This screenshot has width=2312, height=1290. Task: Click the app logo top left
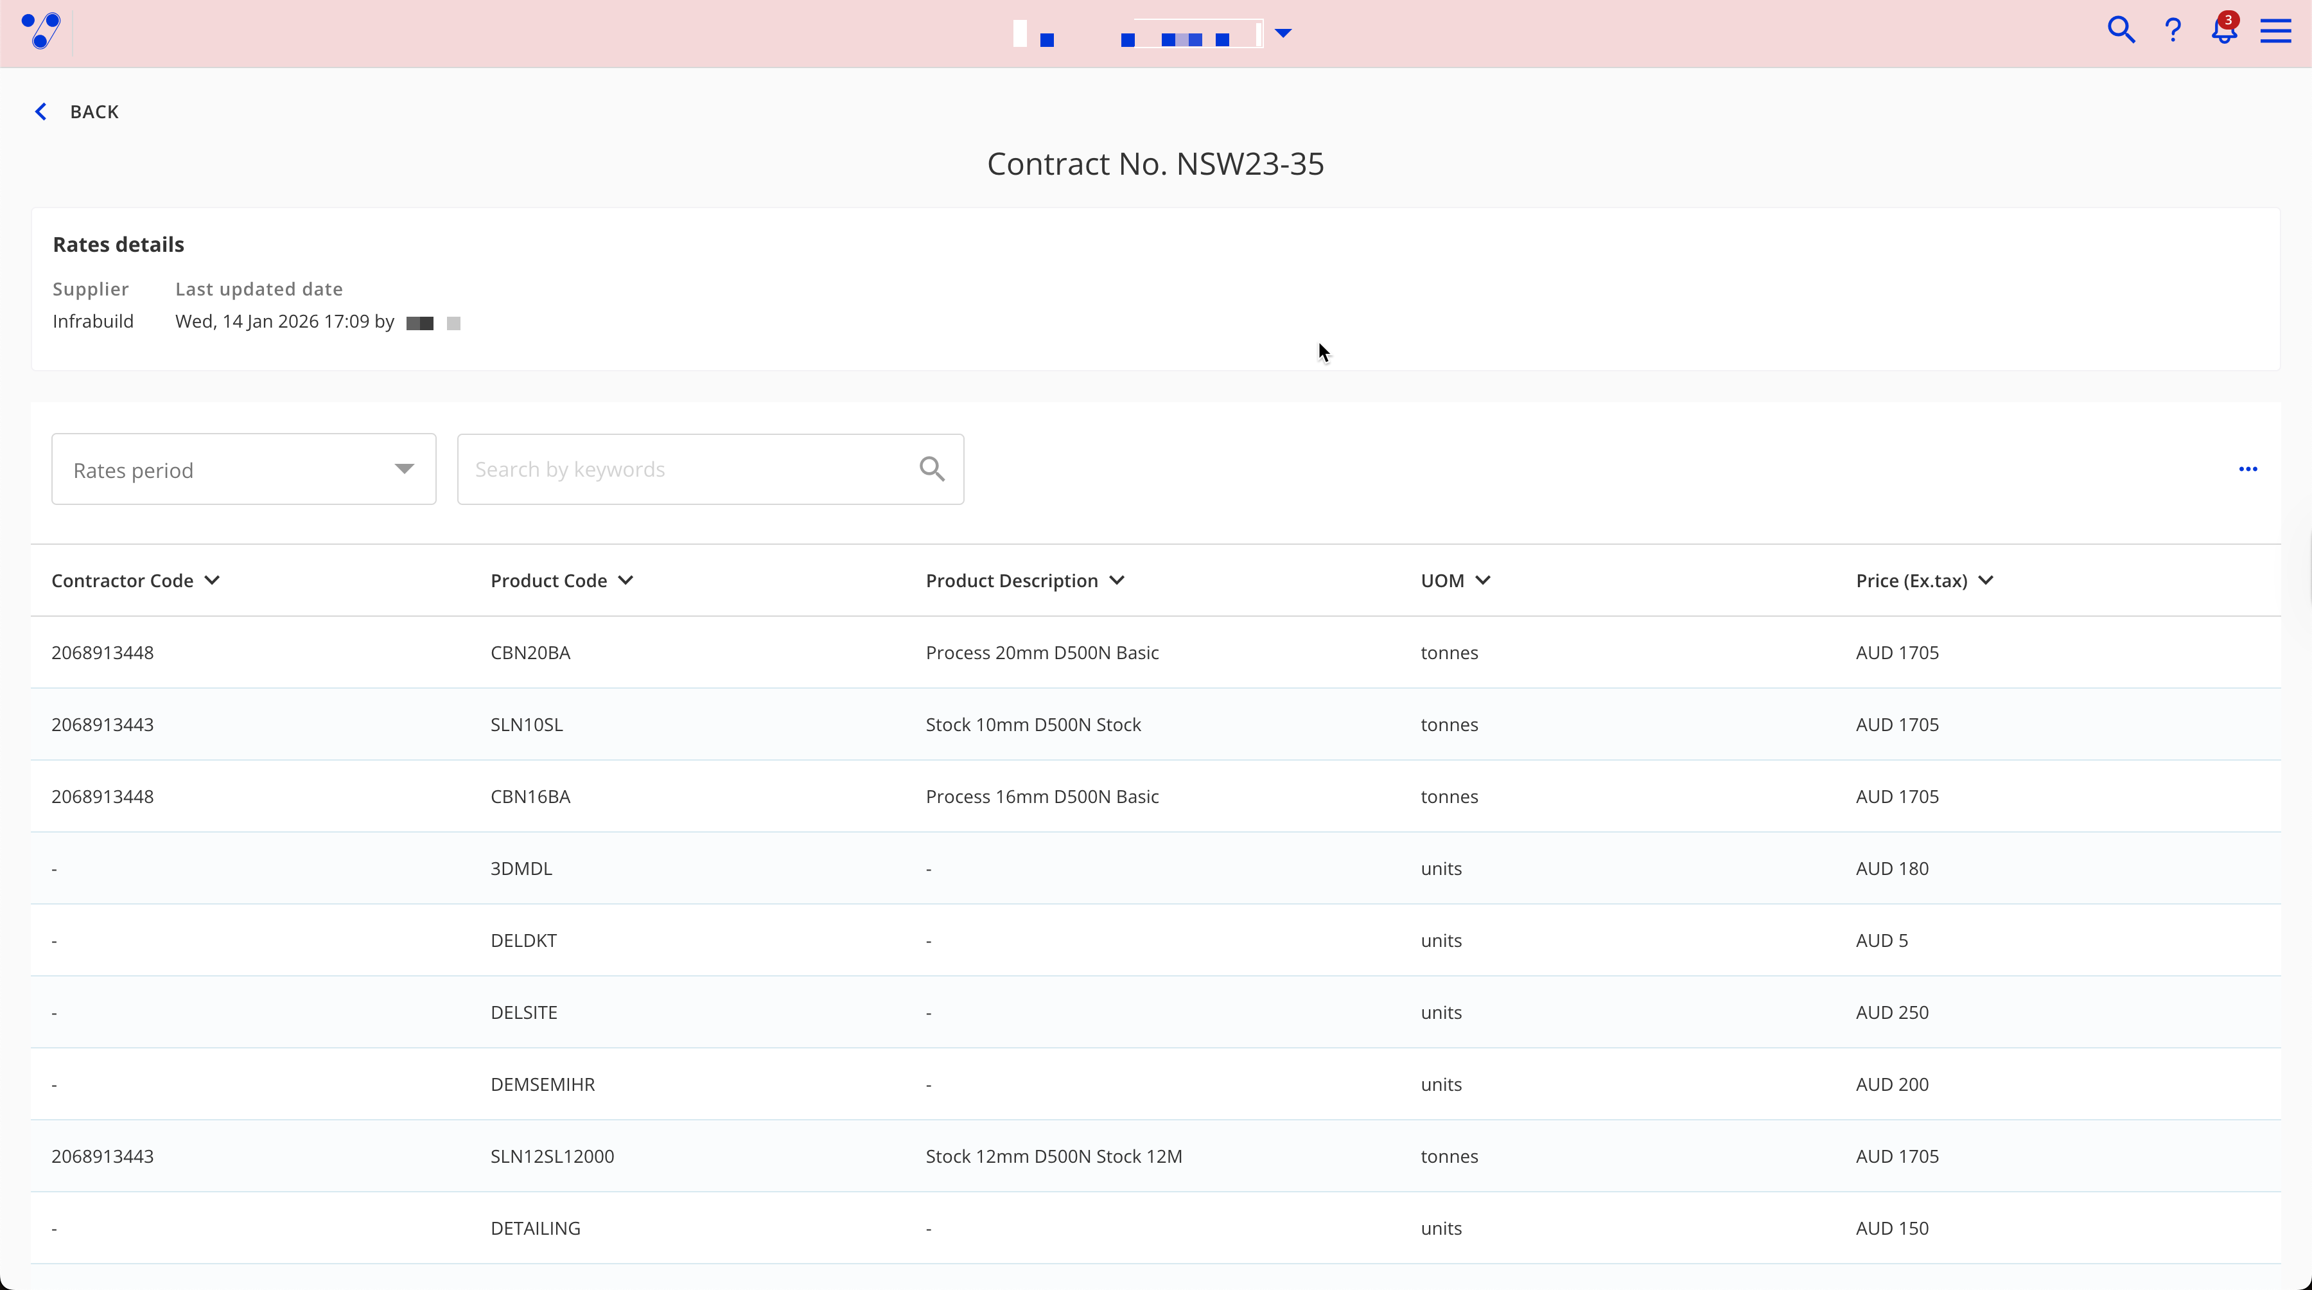[x=39, y=31]
